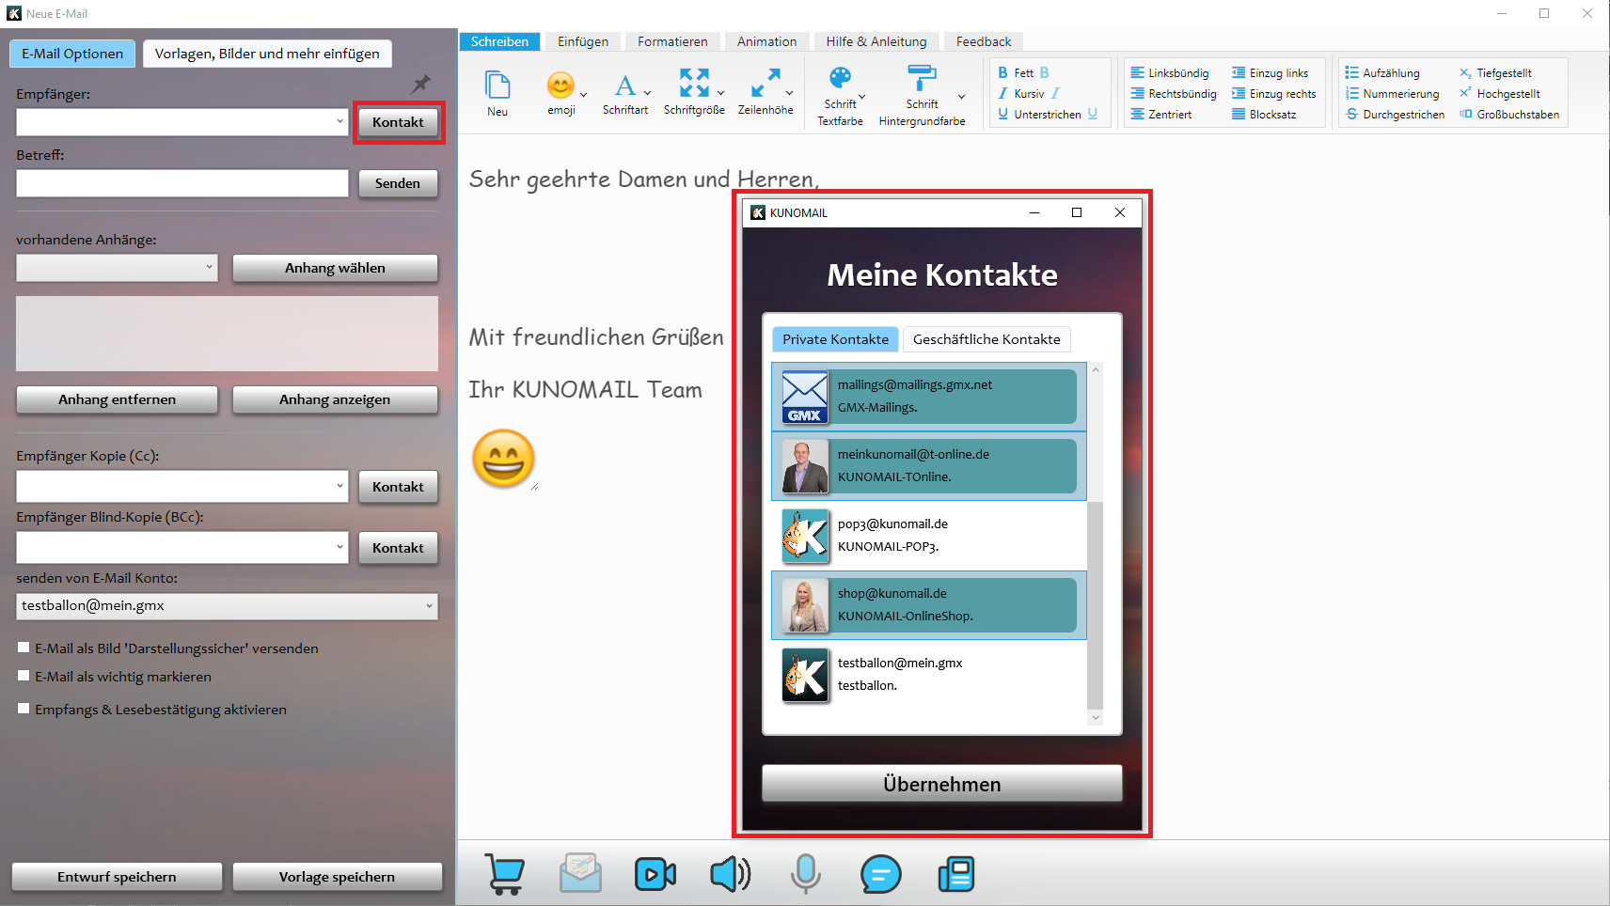The width and height of the screenshot is (1610, 906).
Task: Click Einzug rechts indent option
Action: [1274, 93]
